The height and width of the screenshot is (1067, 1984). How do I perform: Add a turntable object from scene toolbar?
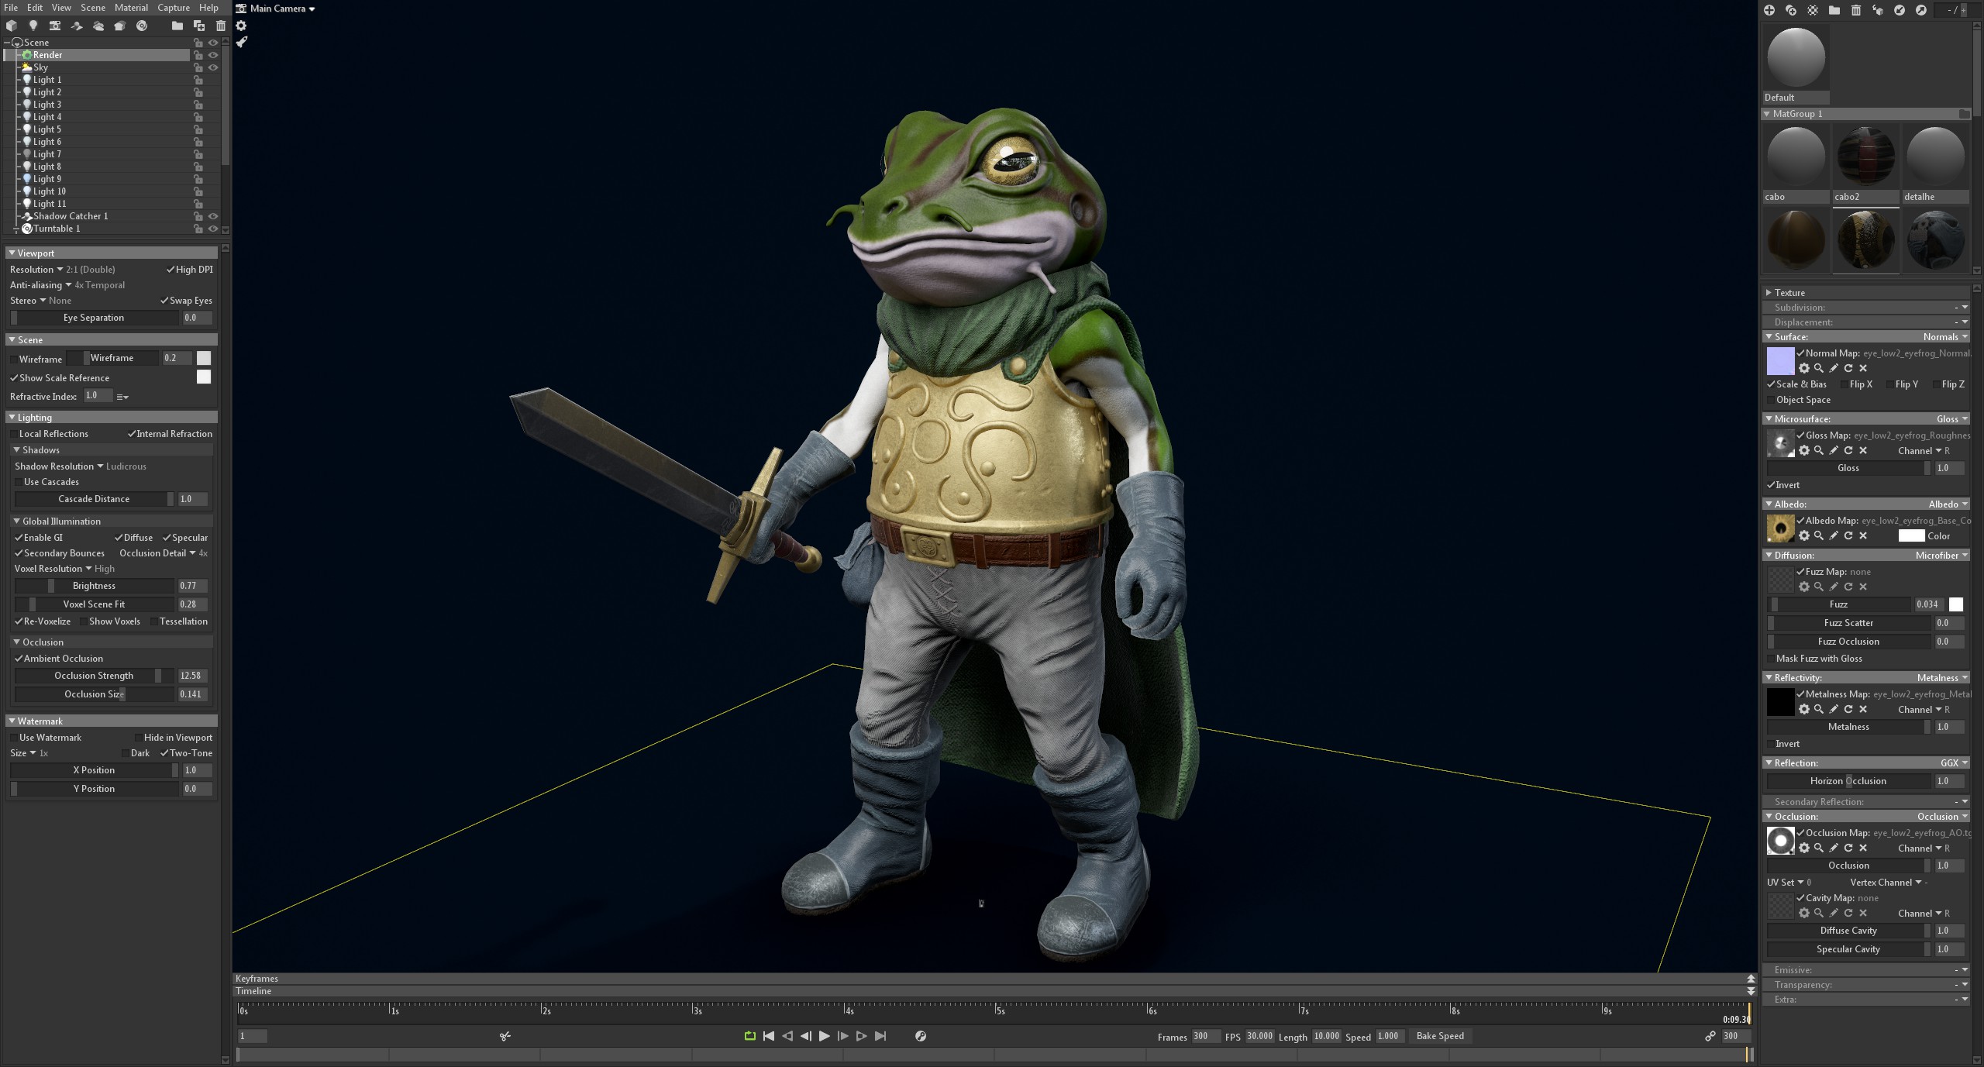click(142, 26)
